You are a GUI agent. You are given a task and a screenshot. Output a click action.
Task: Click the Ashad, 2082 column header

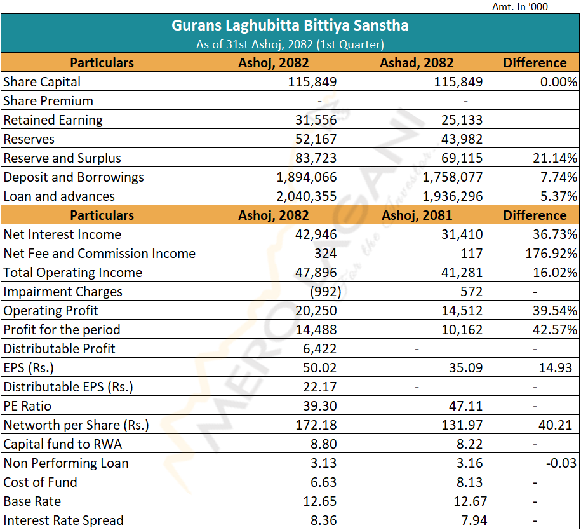417,62
